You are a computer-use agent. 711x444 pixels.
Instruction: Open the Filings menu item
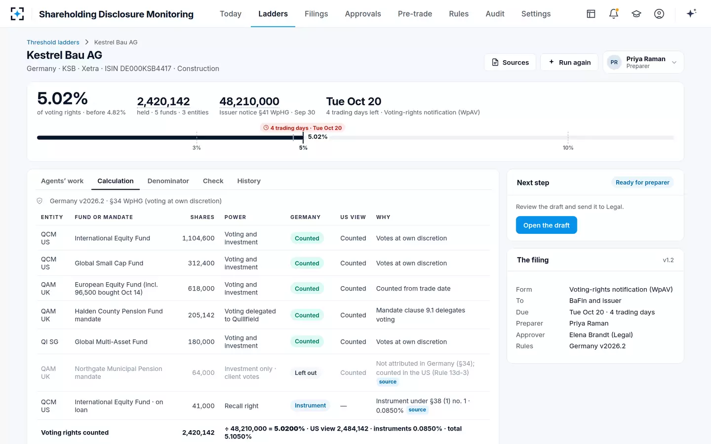[x=316, y=14]
